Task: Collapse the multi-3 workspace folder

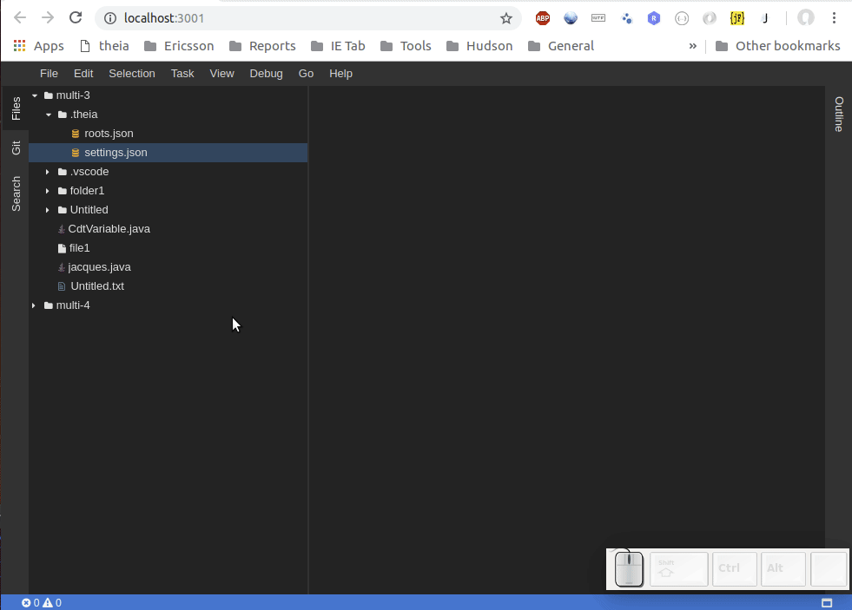Action: pos(34,95)
